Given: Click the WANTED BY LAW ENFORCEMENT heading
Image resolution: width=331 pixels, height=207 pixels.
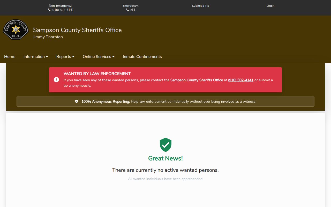Looking at the screenshot, I should click(97, 74).
